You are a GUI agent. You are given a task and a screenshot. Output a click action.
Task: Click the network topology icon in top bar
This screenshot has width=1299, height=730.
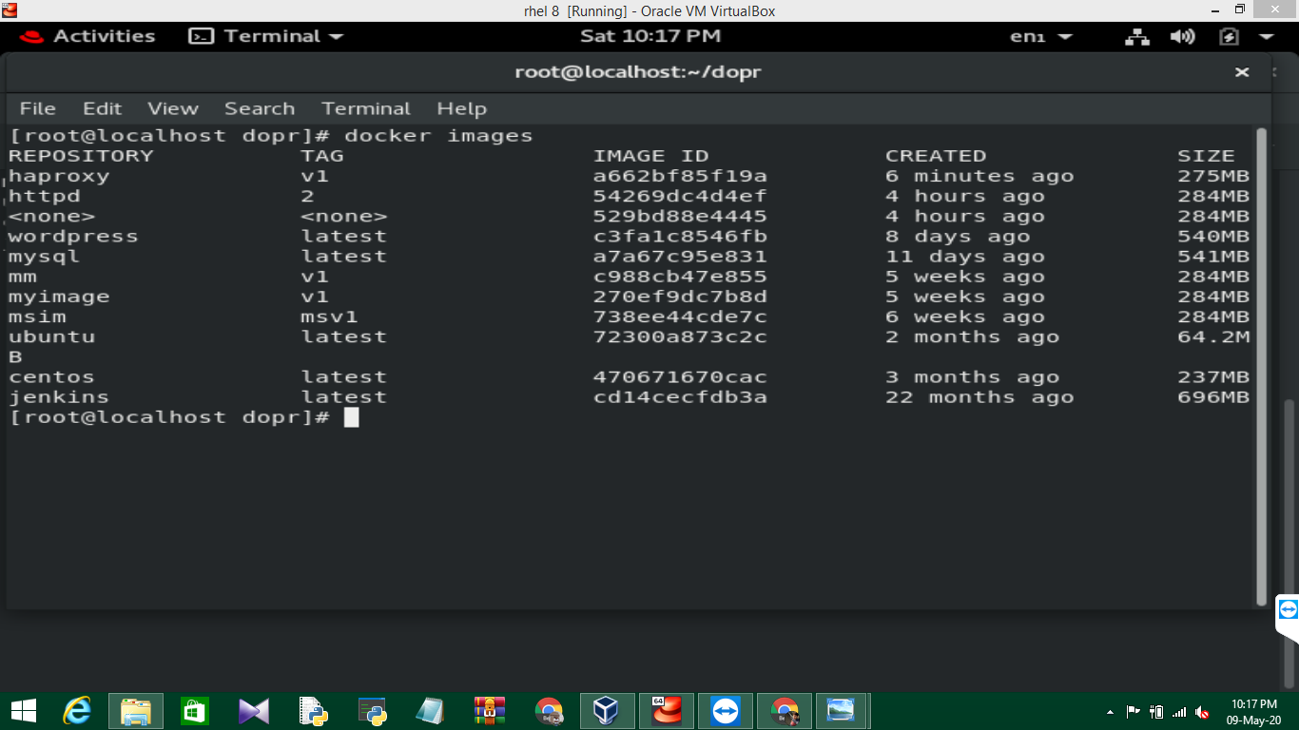pyautogui.click(x=1138, y=38)
